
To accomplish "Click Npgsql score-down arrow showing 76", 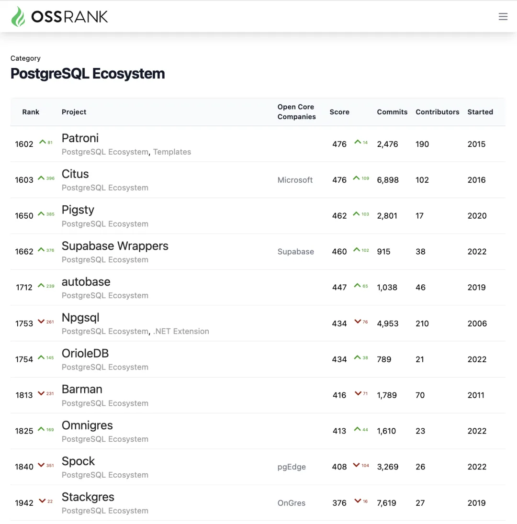I will [x=358, y=322].
